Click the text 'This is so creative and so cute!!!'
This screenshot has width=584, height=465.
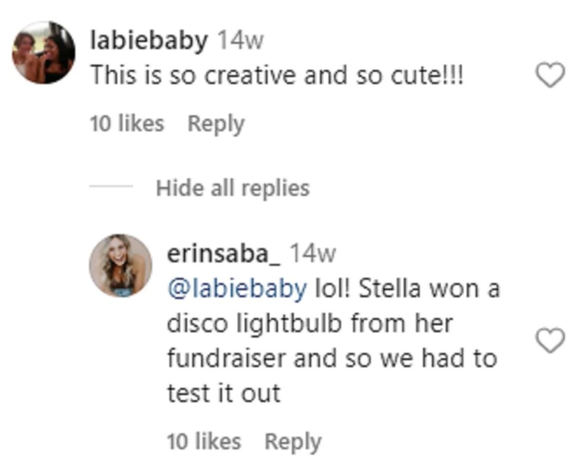tap(277, 76)
